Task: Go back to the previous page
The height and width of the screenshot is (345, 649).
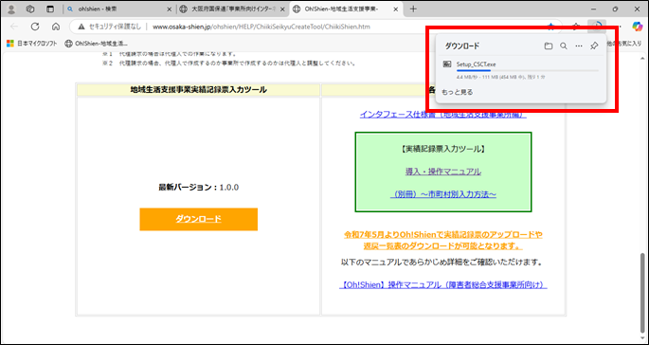Action: point(14,27)
